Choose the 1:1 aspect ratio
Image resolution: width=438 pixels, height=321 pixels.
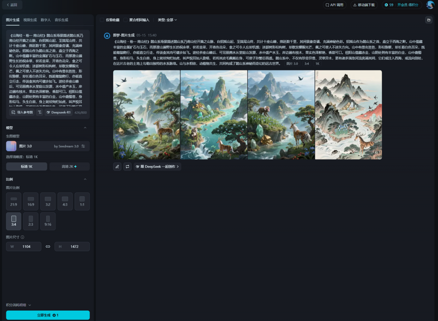point(82,201)
